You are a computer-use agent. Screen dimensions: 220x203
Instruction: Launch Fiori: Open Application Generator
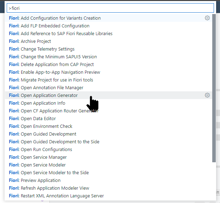[x=109, y=95]
